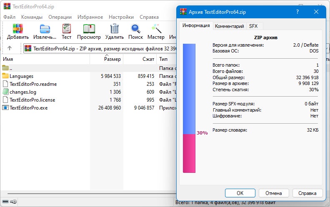The image size is (330, 207).
Task: Select TextEditorPro.exe file name
Action: tap(29, 108)
